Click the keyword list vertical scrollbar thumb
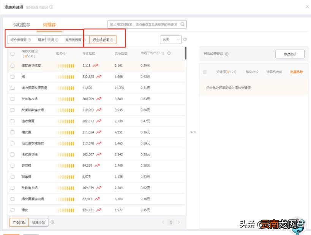Viewport: 311px width, 235px height. [185, 53]
